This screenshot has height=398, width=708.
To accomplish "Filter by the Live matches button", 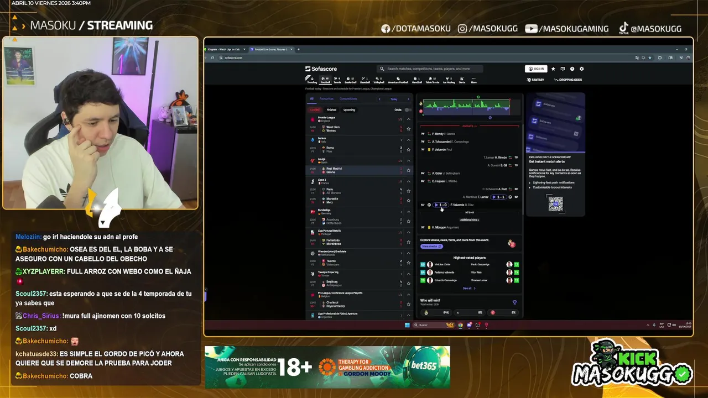I will (315, 109).
